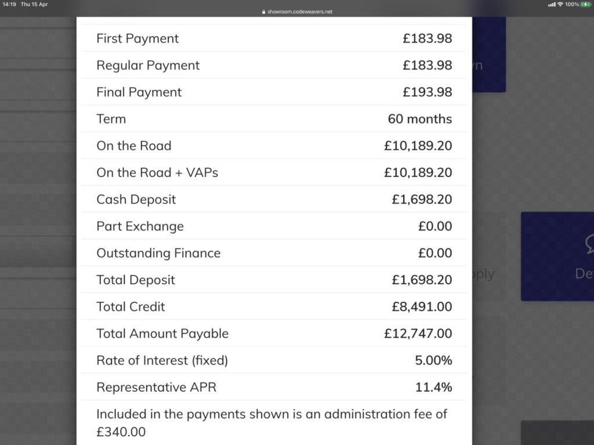Image resolution: width=594 pixels, height=445 pixels.
Task: Select the Cash Deposit row
Action: (x=274, y=200)
